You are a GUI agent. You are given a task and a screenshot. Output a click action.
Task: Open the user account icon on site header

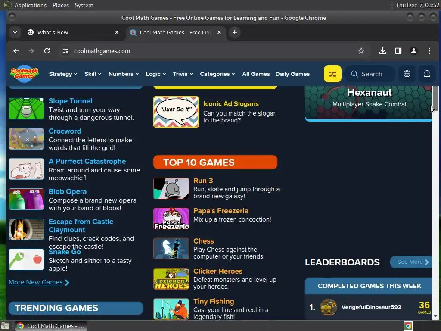[427, 74]
